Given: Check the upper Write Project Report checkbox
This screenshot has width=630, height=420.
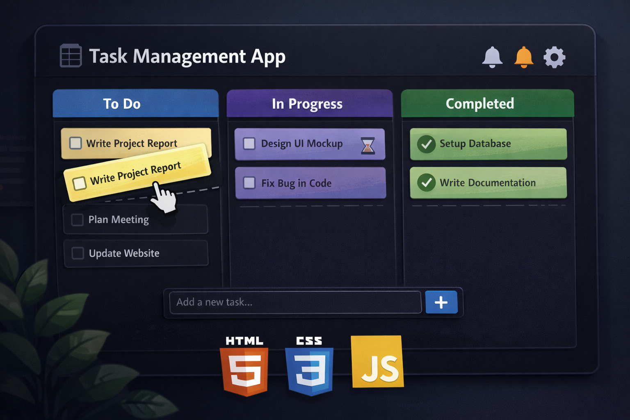Looking at the screenshot, I should pos(75,143).
